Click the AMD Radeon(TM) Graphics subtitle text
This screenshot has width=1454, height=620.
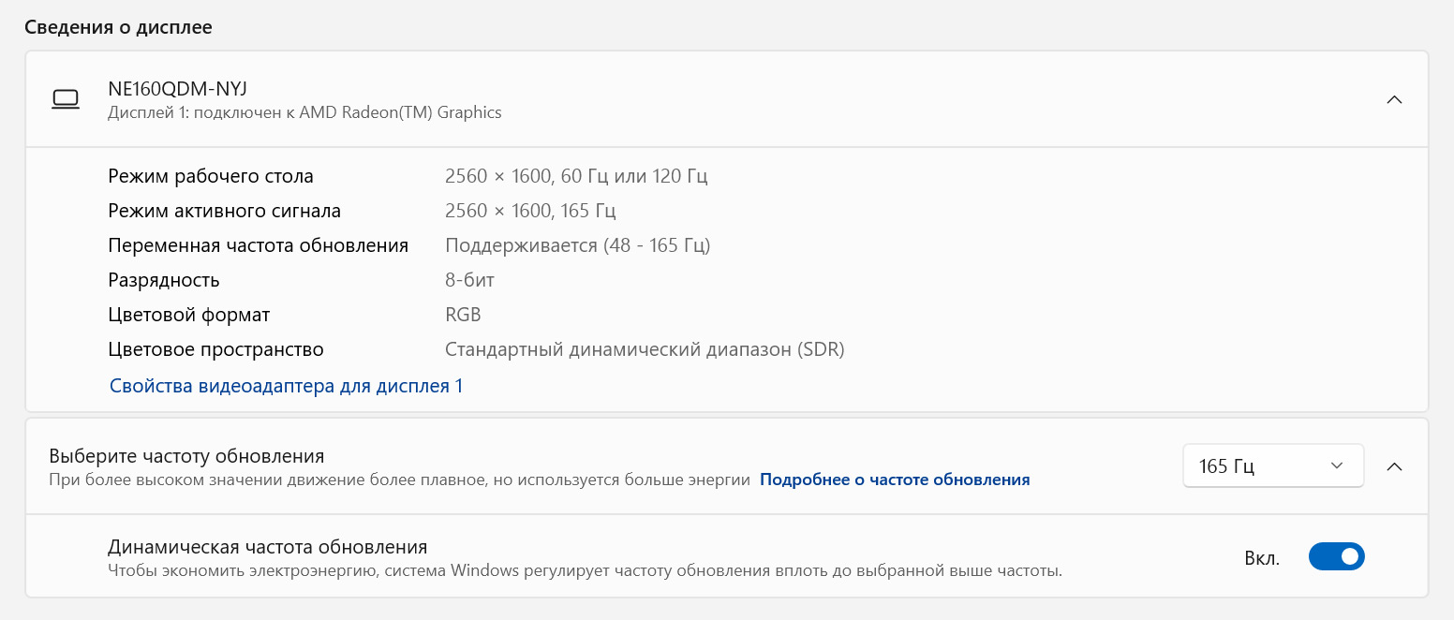coord(304,112)
